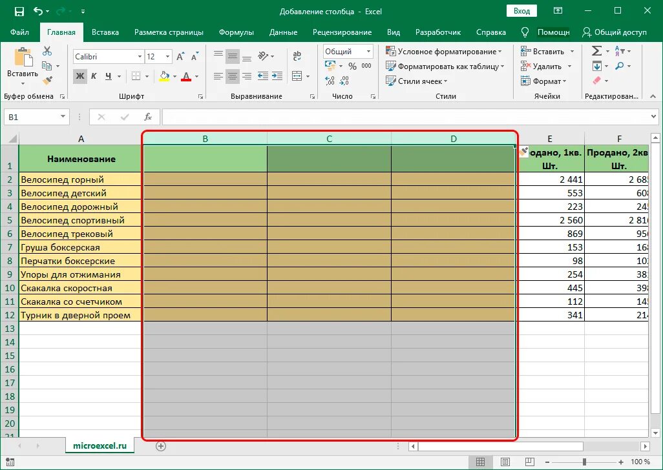Viewport: 663px width, 470px height.
Task: Decrease font size with the smaller A
Action: 195,57
